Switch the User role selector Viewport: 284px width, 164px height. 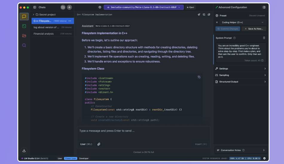[x=86, y=144]
